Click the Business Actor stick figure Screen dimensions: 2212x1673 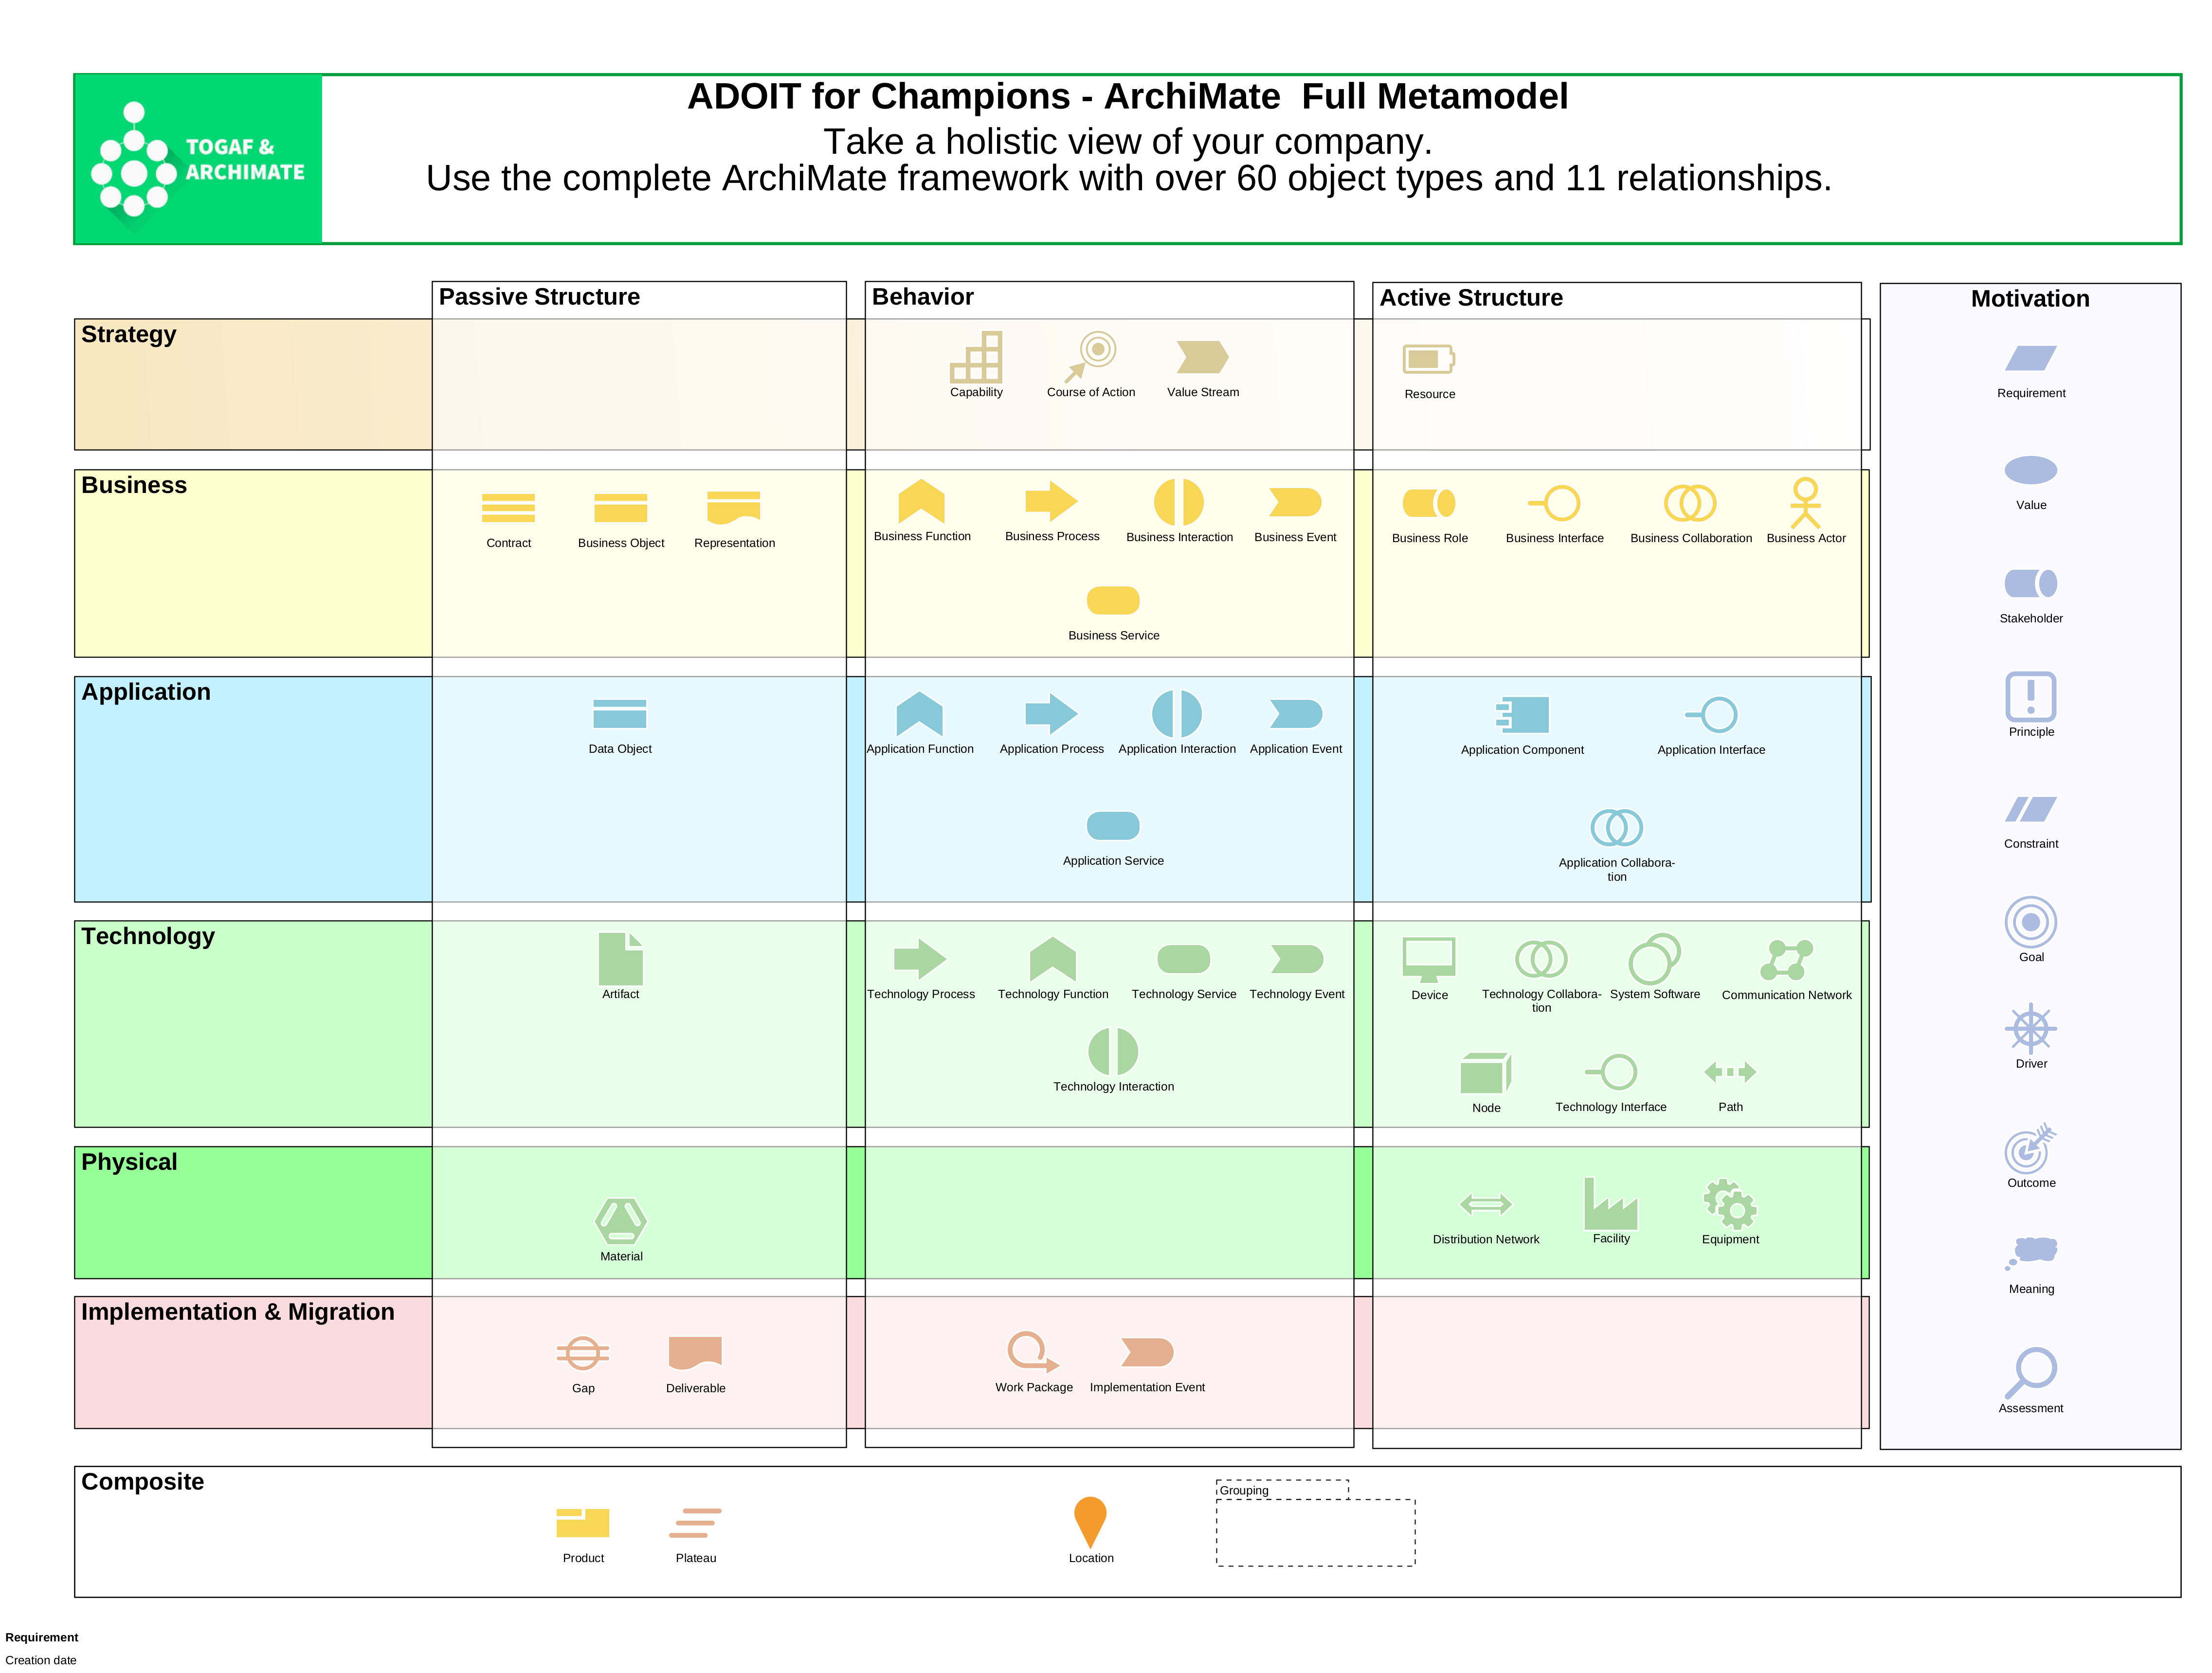1805,503
